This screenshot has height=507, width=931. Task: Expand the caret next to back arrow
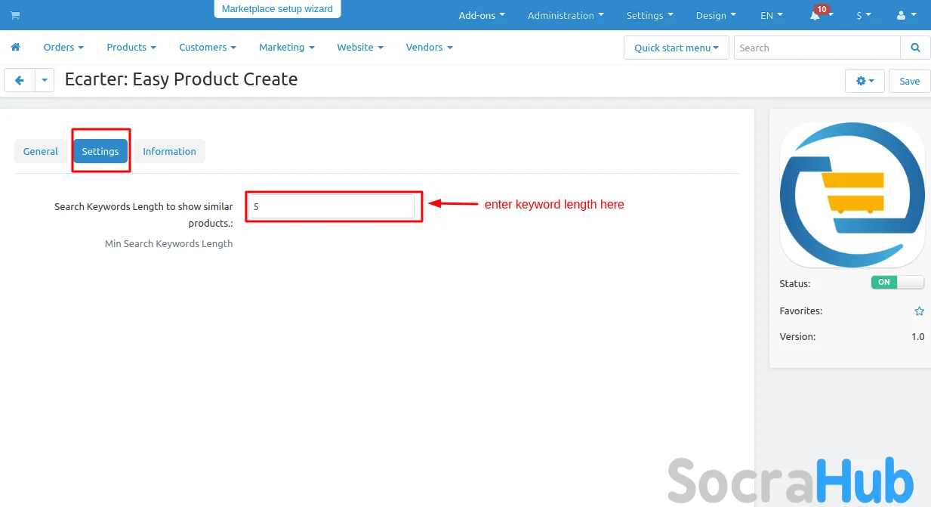coord(45,80)
